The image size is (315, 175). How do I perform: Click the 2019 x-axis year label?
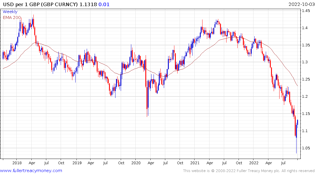[77, 163]
